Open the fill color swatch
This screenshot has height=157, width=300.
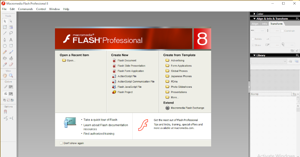tap(11, 94)
